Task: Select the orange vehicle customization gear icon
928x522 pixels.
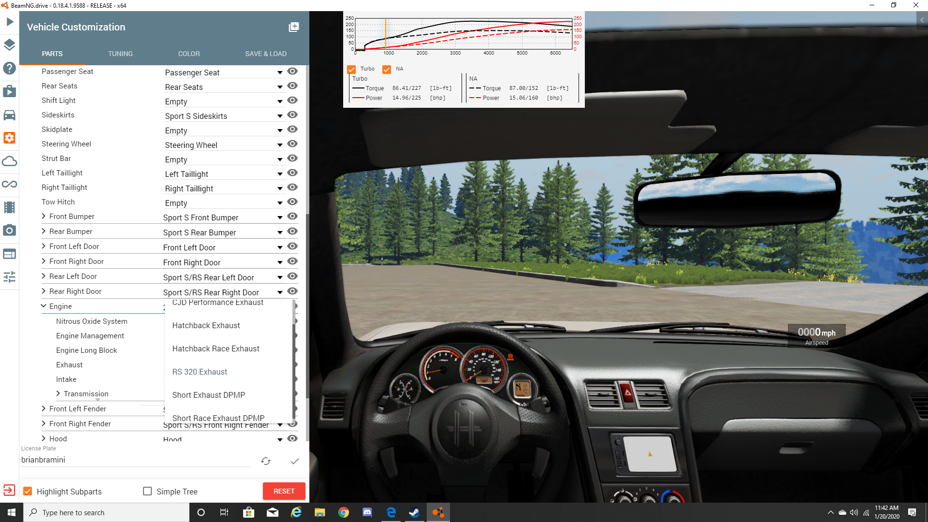Action: pyautogui.click(x=10, y=138)
